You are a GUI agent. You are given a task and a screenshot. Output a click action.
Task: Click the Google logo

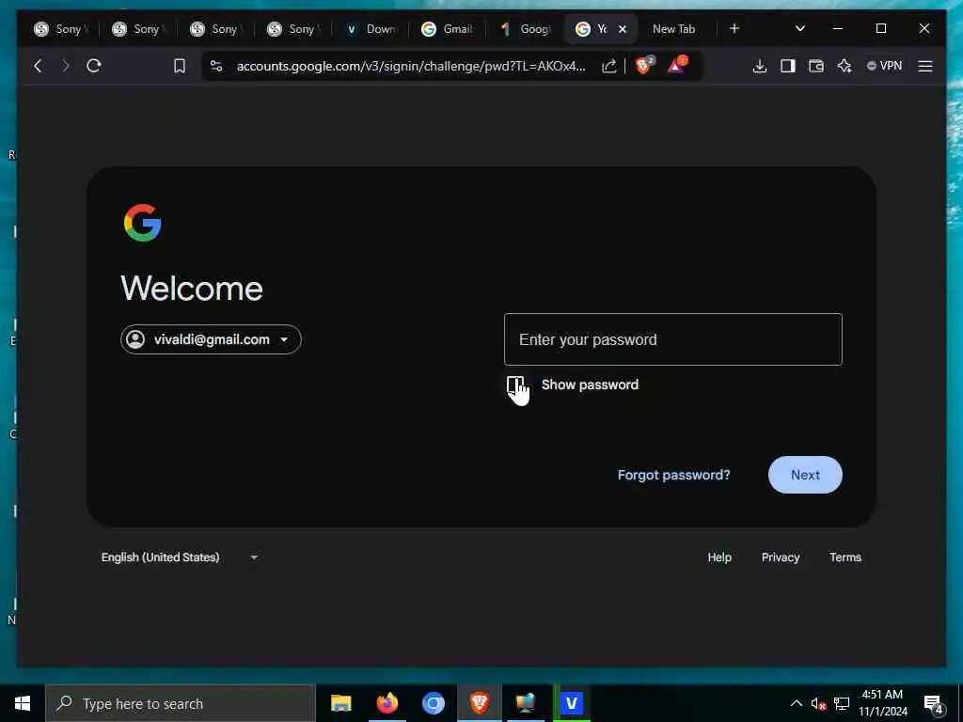143,223
